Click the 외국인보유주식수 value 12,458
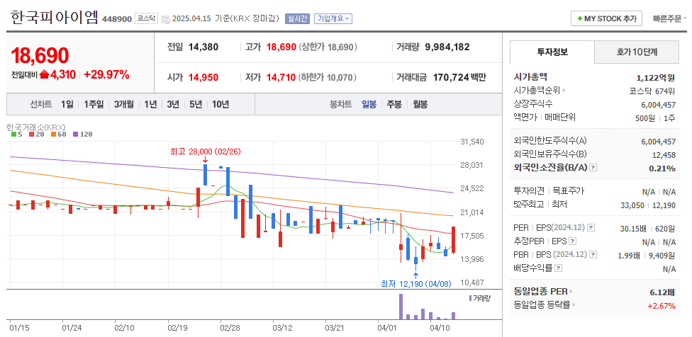692x337 pixels. coord(664,154)
